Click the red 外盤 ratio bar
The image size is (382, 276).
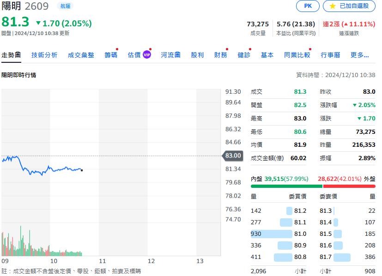349,186
